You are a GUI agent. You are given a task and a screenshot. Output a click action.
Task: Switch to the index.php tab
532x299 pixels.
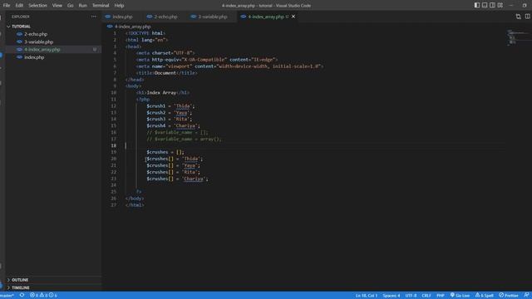click(121, 17)
